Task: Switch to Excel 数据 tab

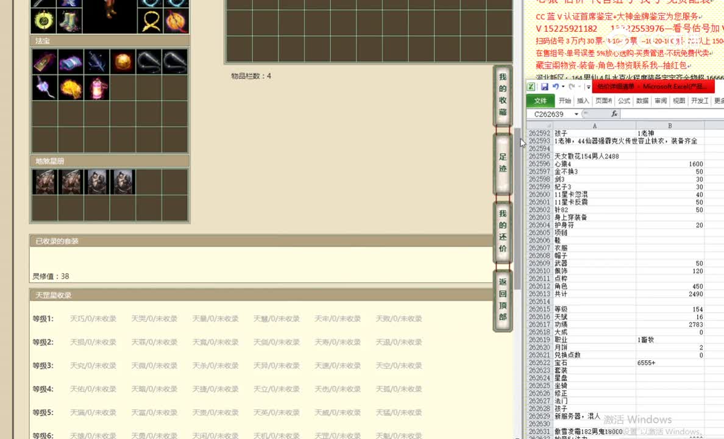Action: click(642, 101)
